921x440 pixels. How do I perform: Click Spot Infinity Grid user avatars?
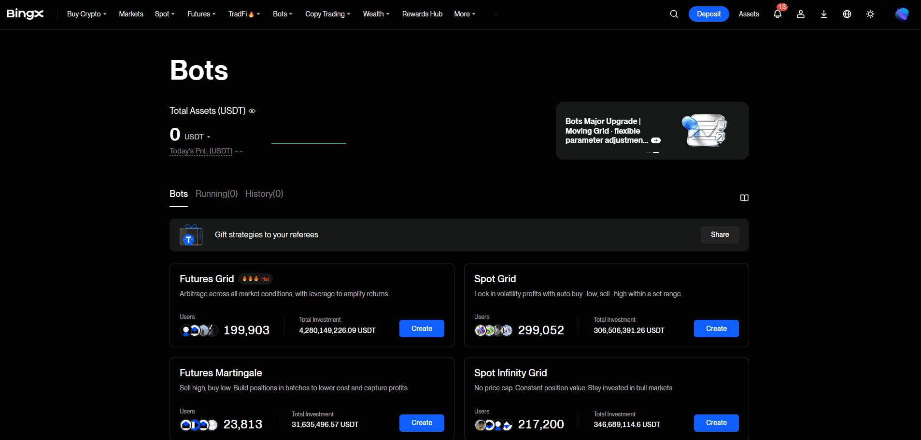[x=493, y=425]
